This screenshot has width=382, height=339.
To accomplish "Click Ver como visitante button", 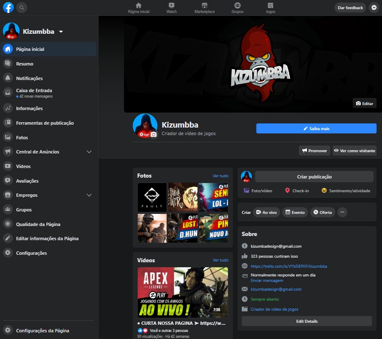I will 354,151.
